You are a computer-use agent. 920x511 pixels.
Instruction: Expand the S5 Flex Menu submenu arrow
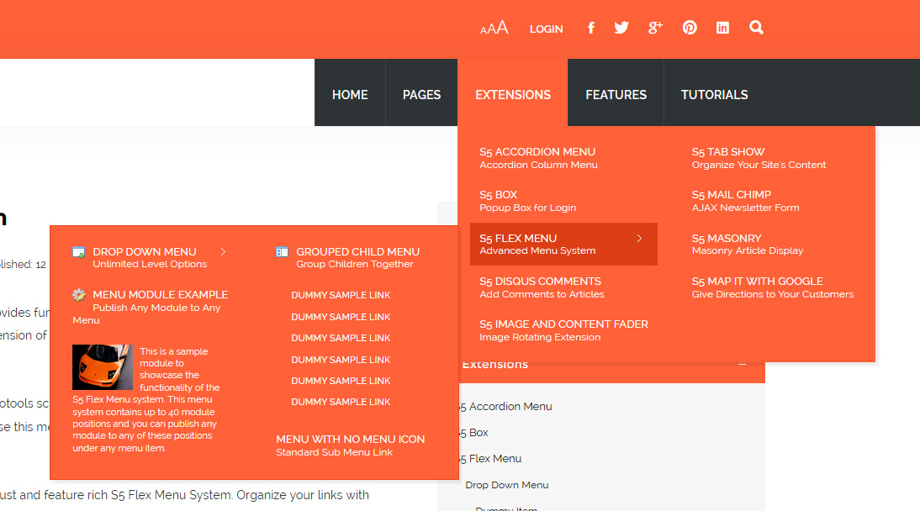click(639, 238)
